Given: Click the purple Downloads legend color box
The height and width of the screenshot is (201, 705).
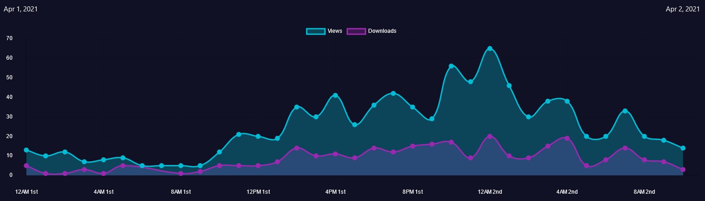Looking at the screenshot, I should click(x=356, y=31).
